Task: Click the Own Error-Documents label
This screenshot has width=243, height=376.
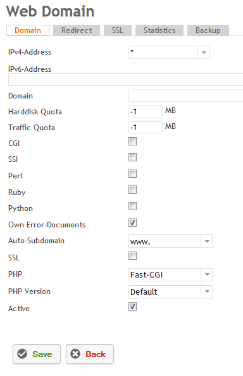Action: (x=47, y=225)
